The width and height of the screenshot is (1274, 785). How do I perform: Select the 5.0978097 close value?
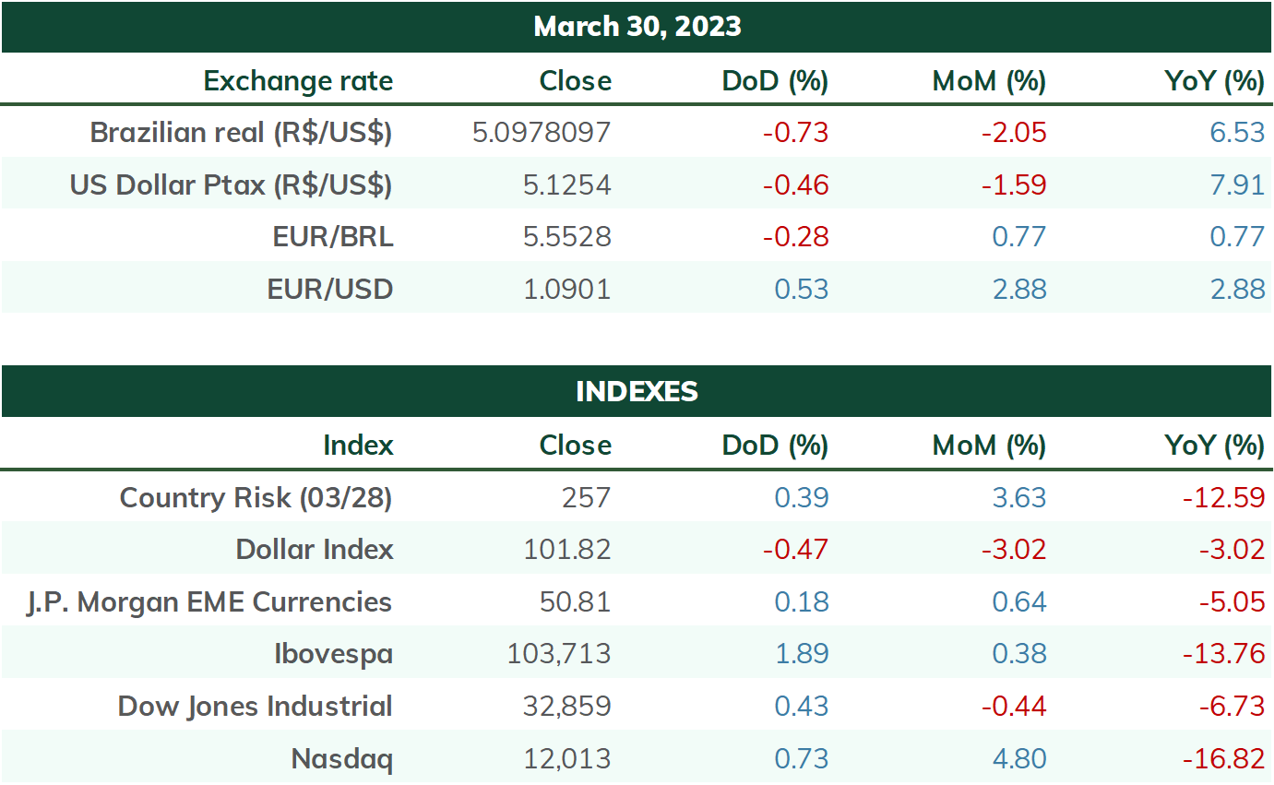(542, 133)
